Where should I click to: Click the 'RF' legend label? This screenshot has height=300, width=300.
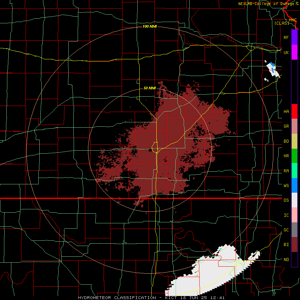click(x=286, y=37)
